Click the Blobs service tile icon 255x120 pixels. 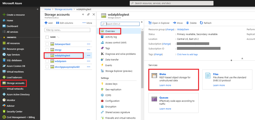[x=154, y=76]
